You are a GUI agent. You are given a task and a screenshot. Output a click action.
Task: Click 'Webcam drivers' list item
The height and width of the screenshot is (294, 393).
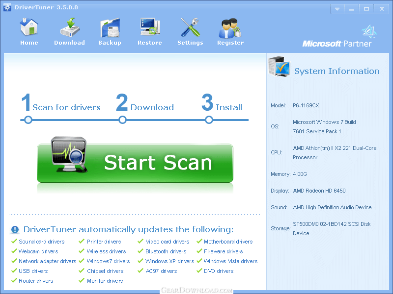pyautogui.click(x=38, y=251)
